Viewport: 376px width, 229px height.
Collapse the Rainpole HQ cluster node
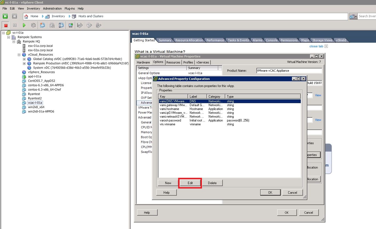click(x=14, y=42)
